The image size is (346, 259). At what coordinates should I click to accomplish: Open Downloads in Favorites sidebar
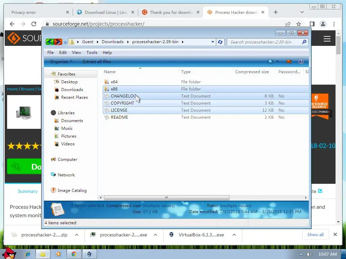[x=72, y=90]
